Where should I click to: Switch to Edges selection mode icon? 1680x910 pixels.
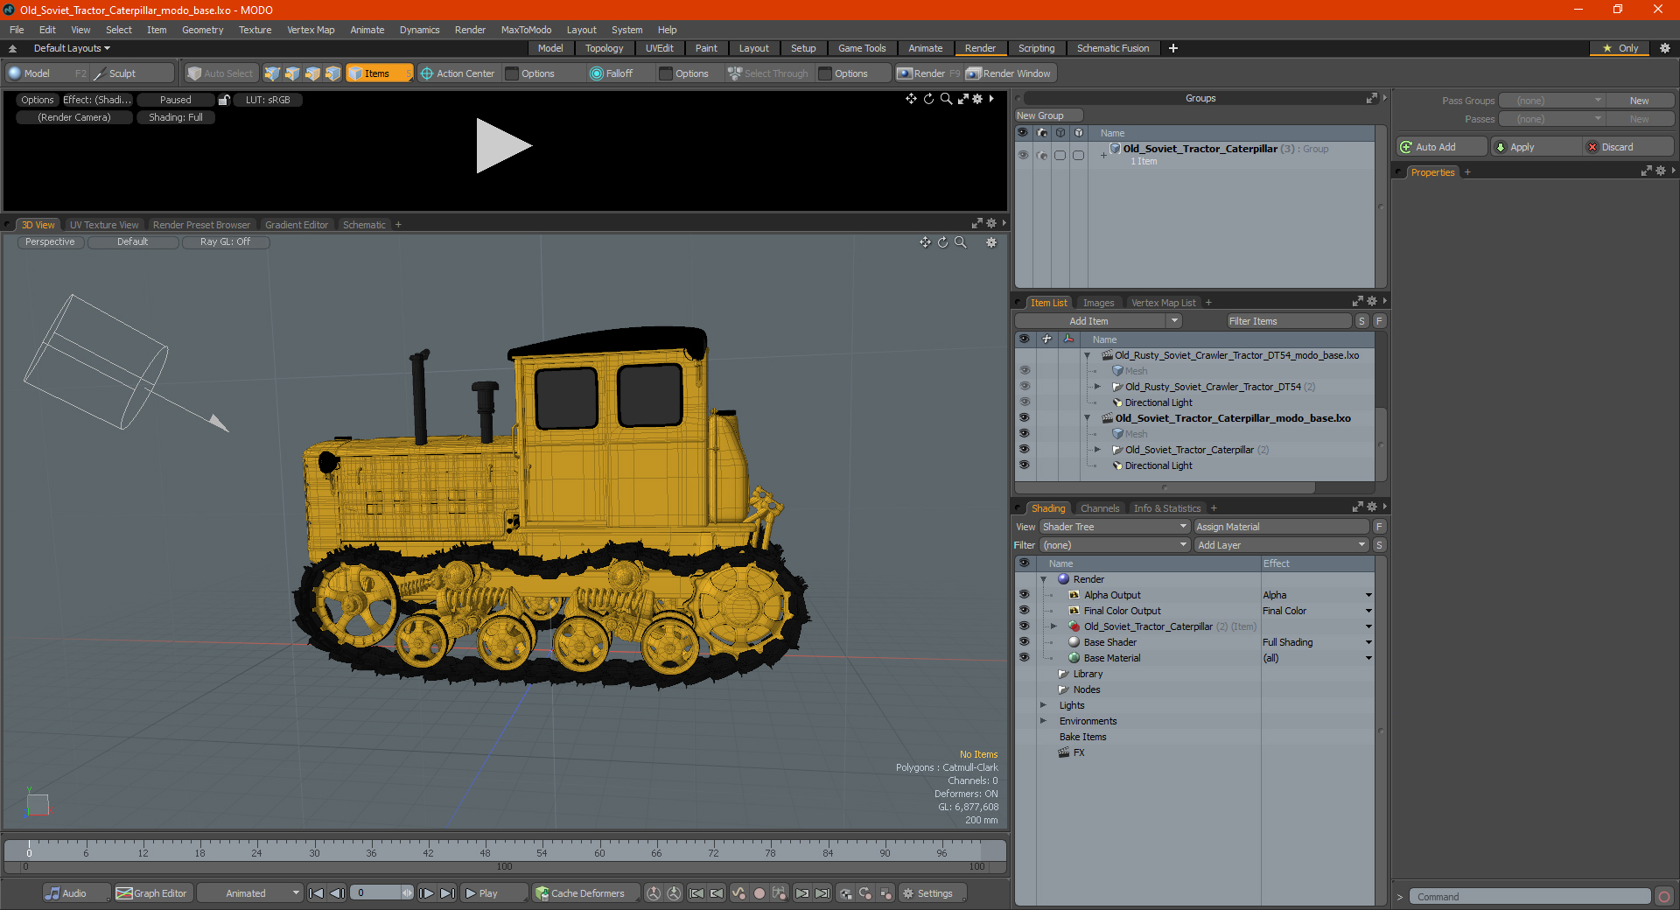click(292, 73)
